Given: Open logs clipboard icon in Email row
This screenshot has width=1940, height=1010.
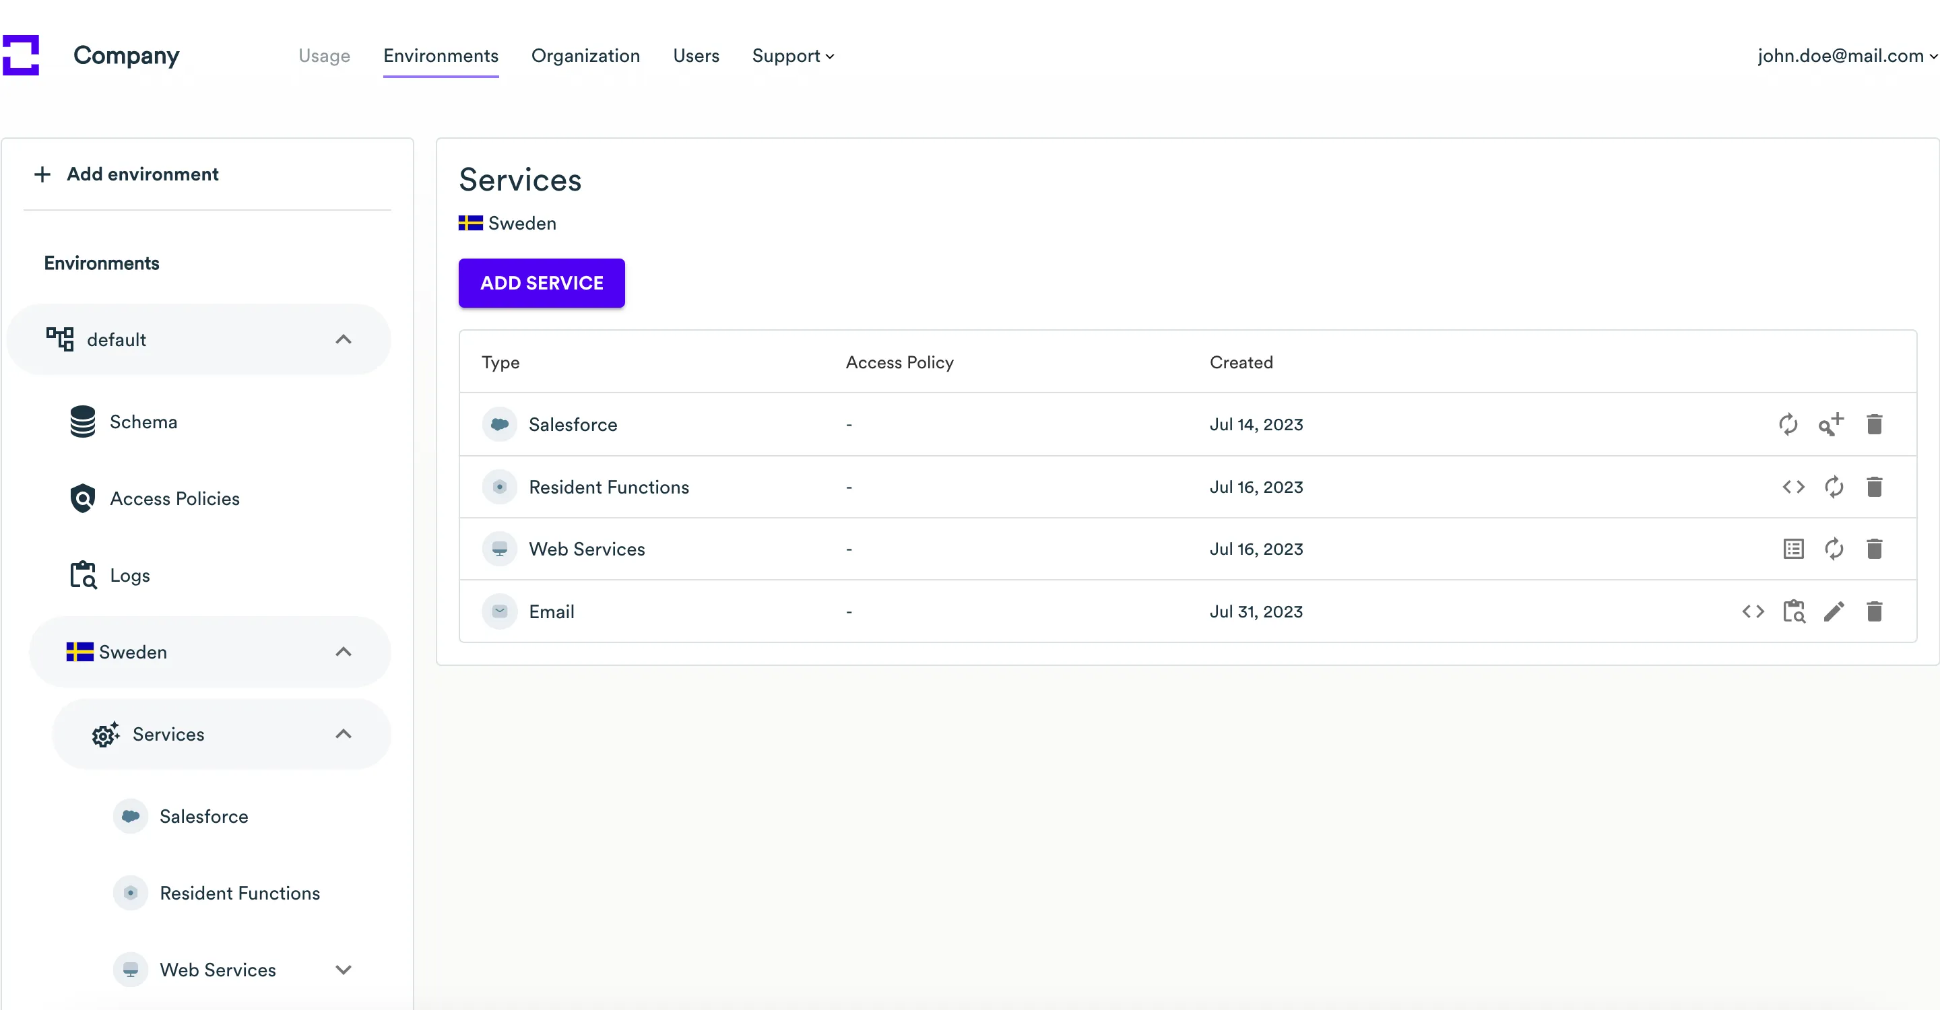Looking at the screenshot, I should pyautogui.click(x=1793, y=612).
